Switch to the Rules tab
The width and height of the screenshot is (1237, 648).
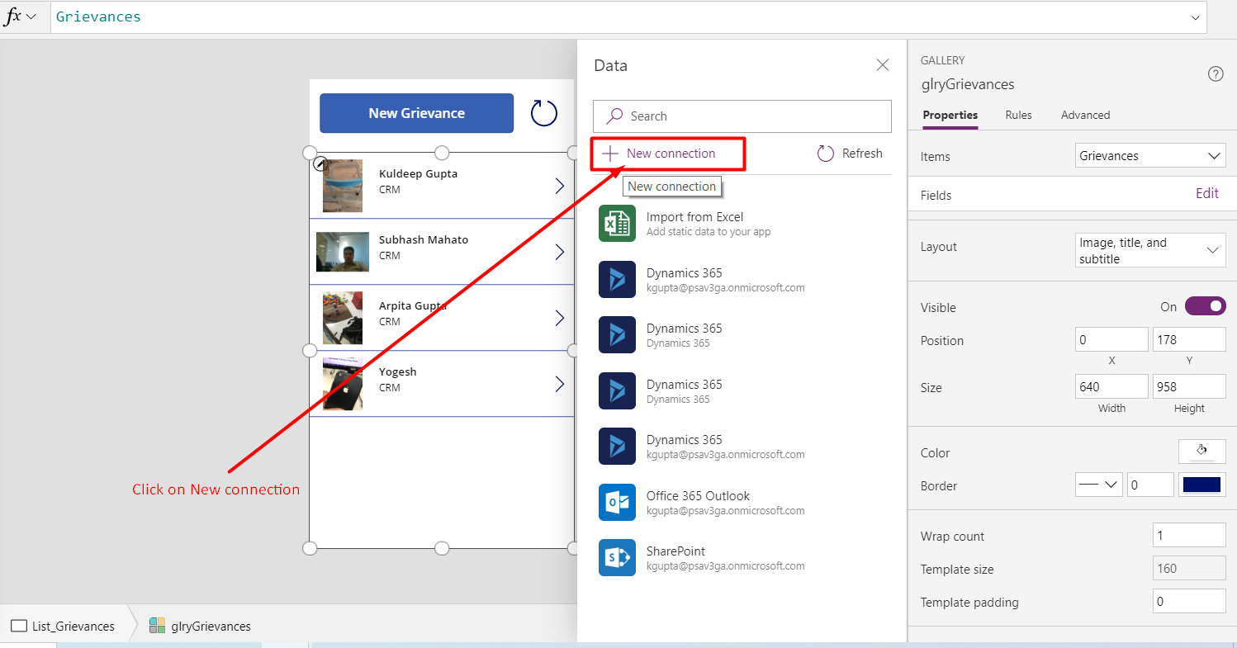click(x=1018, y=116)
